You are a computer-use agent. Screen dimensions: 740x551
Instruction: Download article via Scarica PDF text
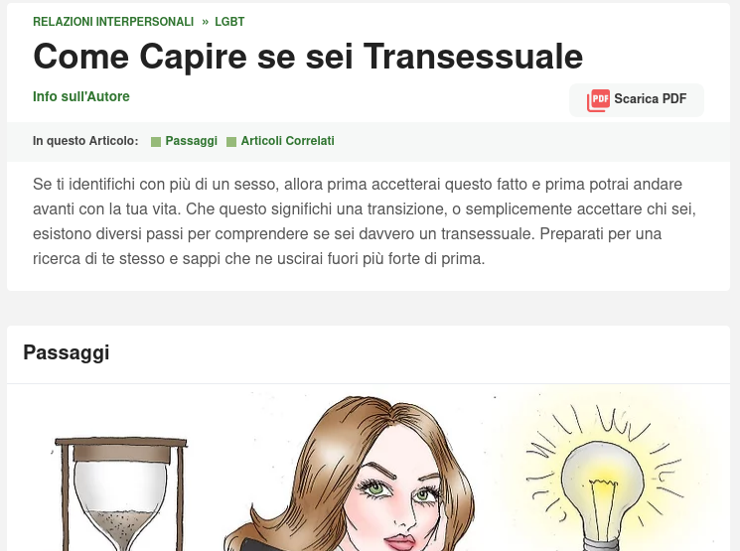click(650, 98)
